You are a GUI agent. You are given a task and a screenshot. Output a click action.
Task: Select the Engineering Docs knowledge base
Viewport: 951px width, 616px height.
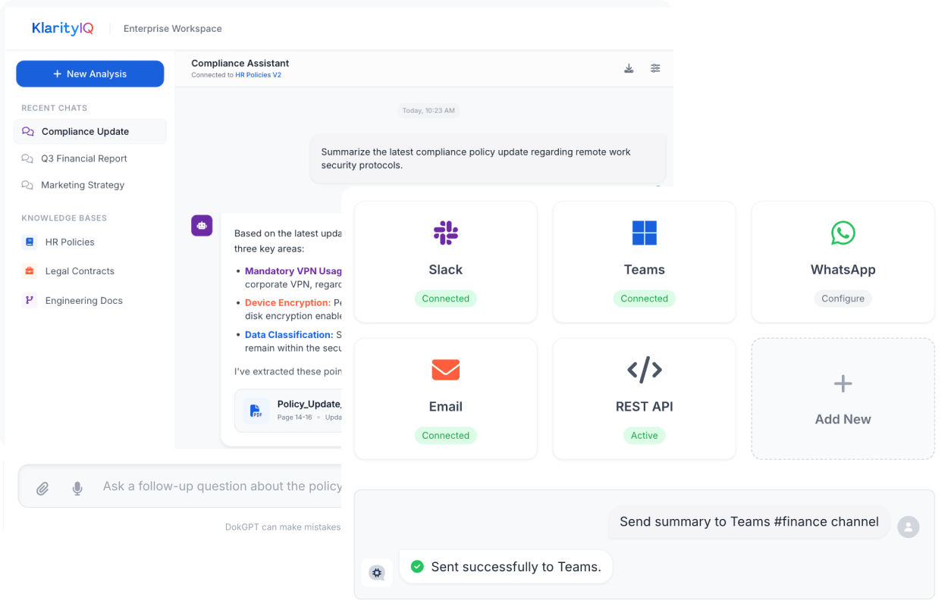[83, 300]
